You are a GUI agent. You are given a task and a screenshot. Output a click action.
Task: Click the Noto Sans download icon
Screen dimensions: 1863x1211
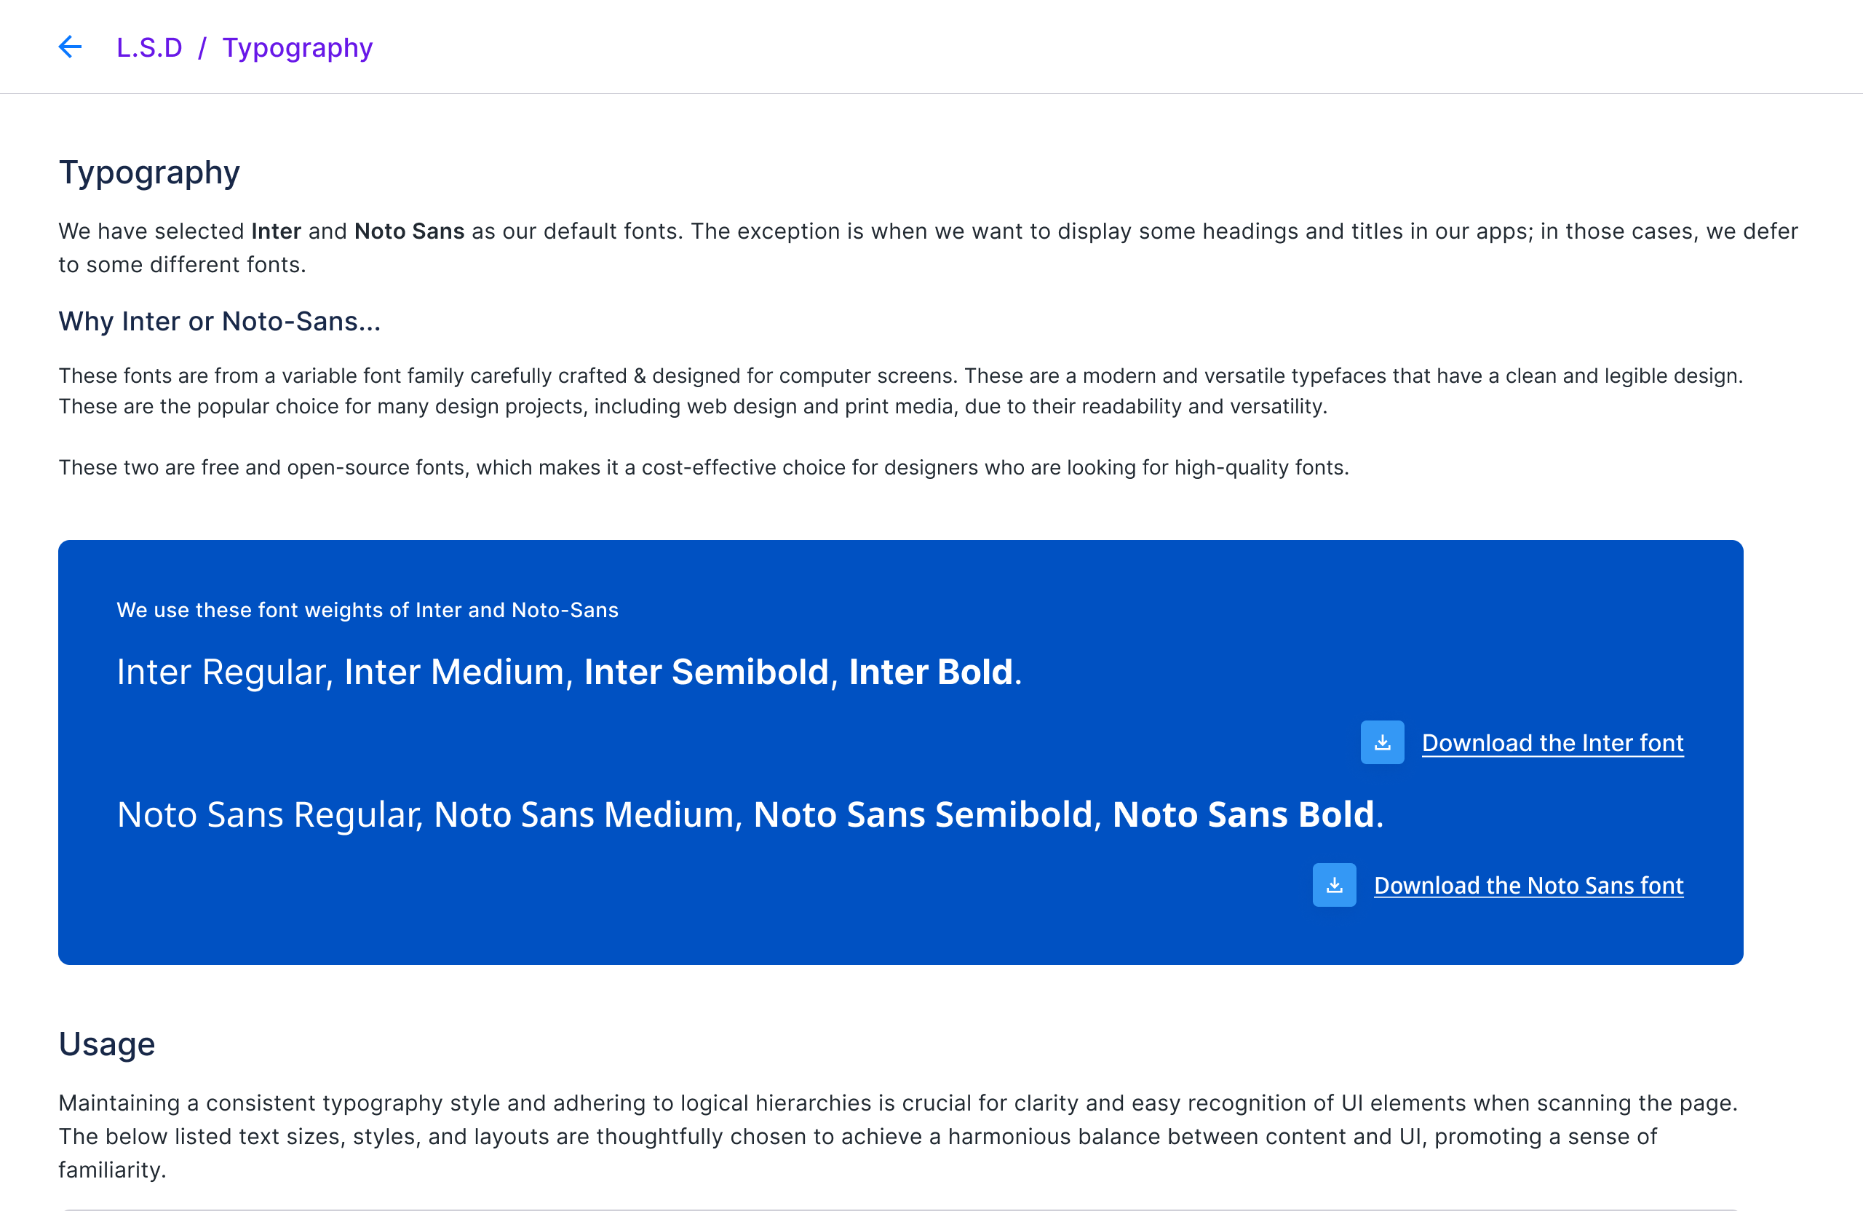click(1334, 886)
